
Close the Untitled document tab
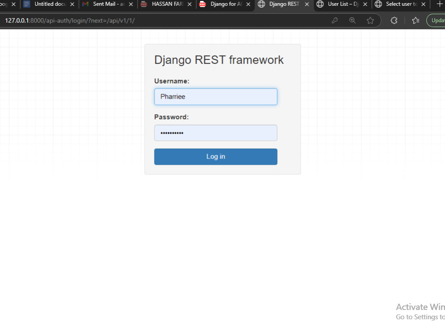pyautogui.click(x=72, y=4)
